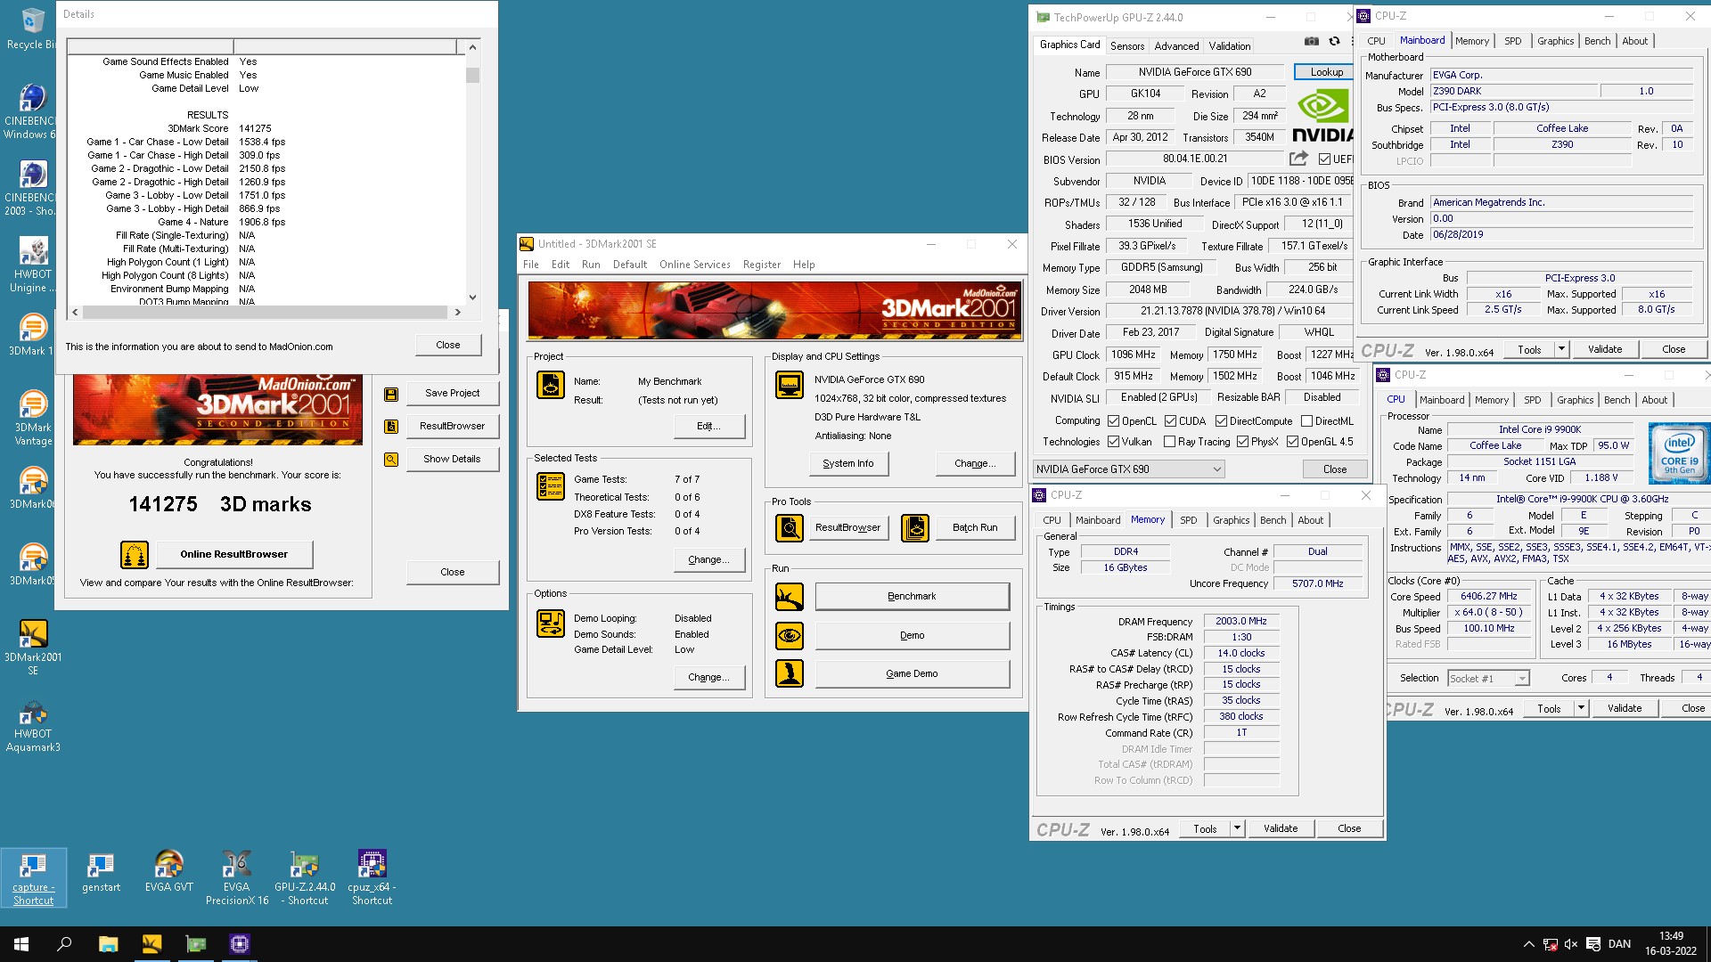Click the Demo eye icon in 3DMark2001
1711x962 pixels.
790,635
